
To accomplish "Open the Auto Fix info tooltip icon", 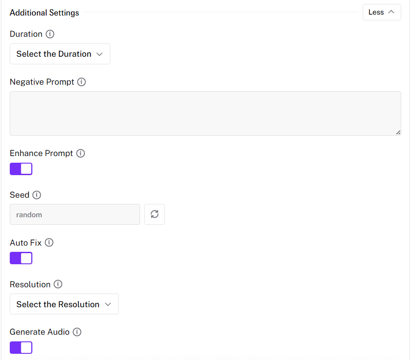I will click(49, 243).
